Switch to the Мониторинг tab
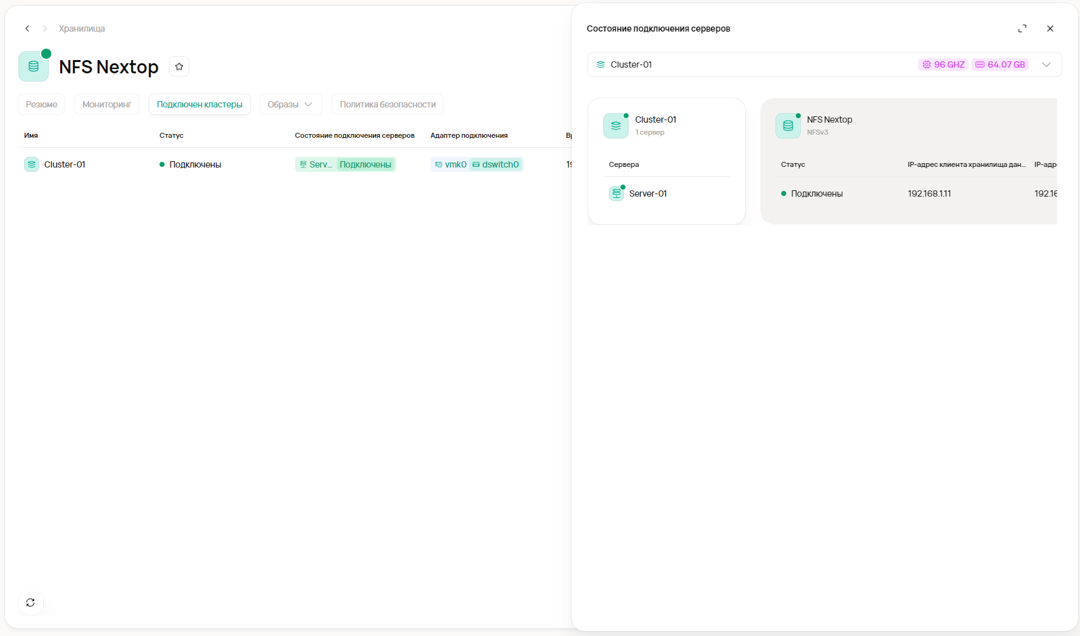Viewport: 1080px width, 636px height. click(x=107, y=104)
